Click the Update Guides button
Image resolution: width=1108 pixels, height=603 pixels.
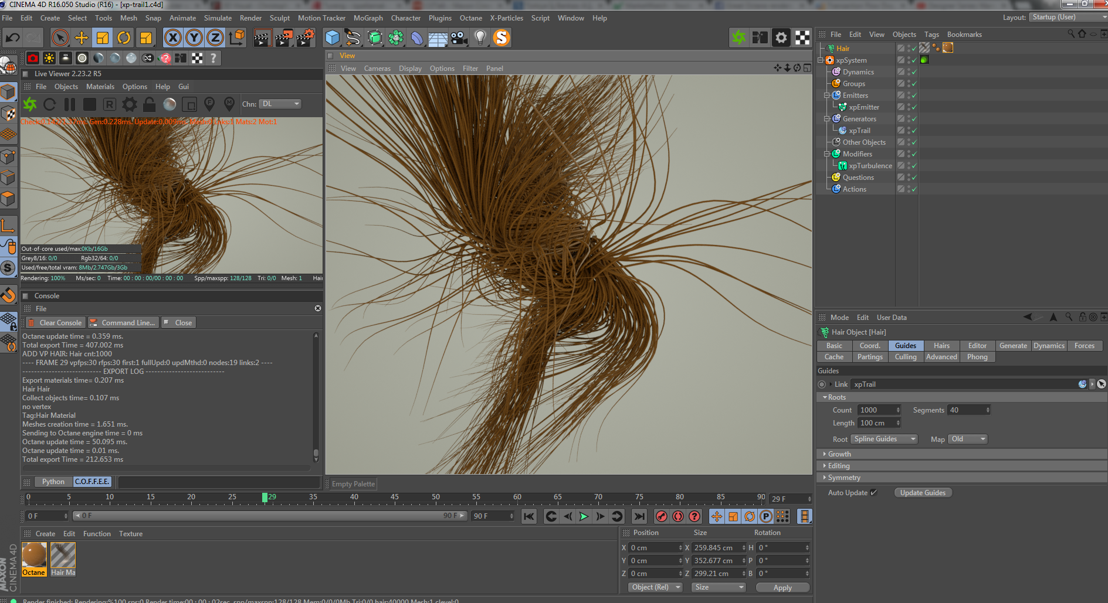[x=923, y=493]
